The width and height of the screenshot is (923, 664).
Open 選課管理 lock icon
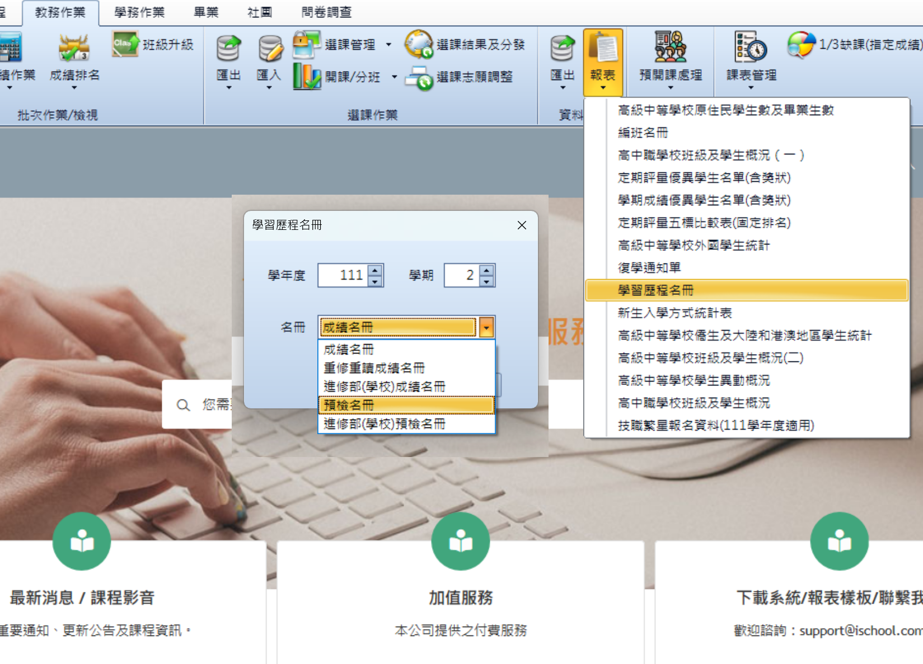[306, 44]
